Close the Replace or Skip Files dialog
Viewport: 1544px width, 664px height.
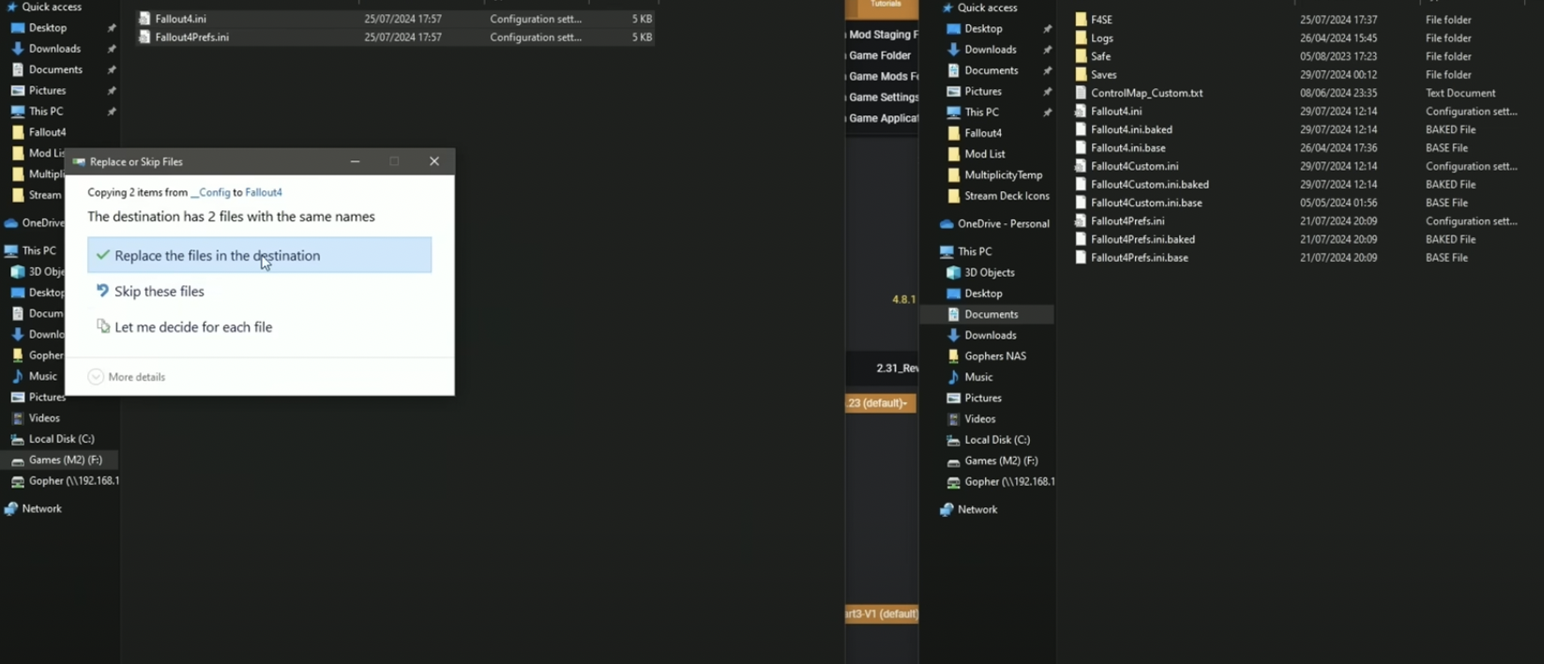[x=434, y=161]
